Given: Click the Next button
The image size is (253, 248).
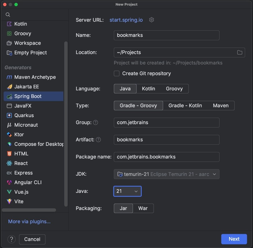Looking at the screenshot, I should [234, 239].
